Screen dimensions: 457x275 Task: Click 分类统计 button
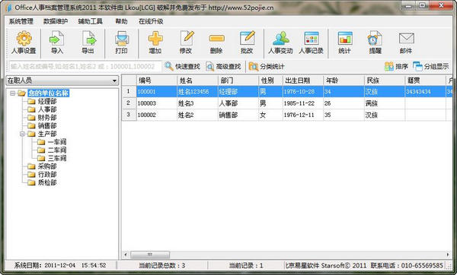(x=267, y=67)
